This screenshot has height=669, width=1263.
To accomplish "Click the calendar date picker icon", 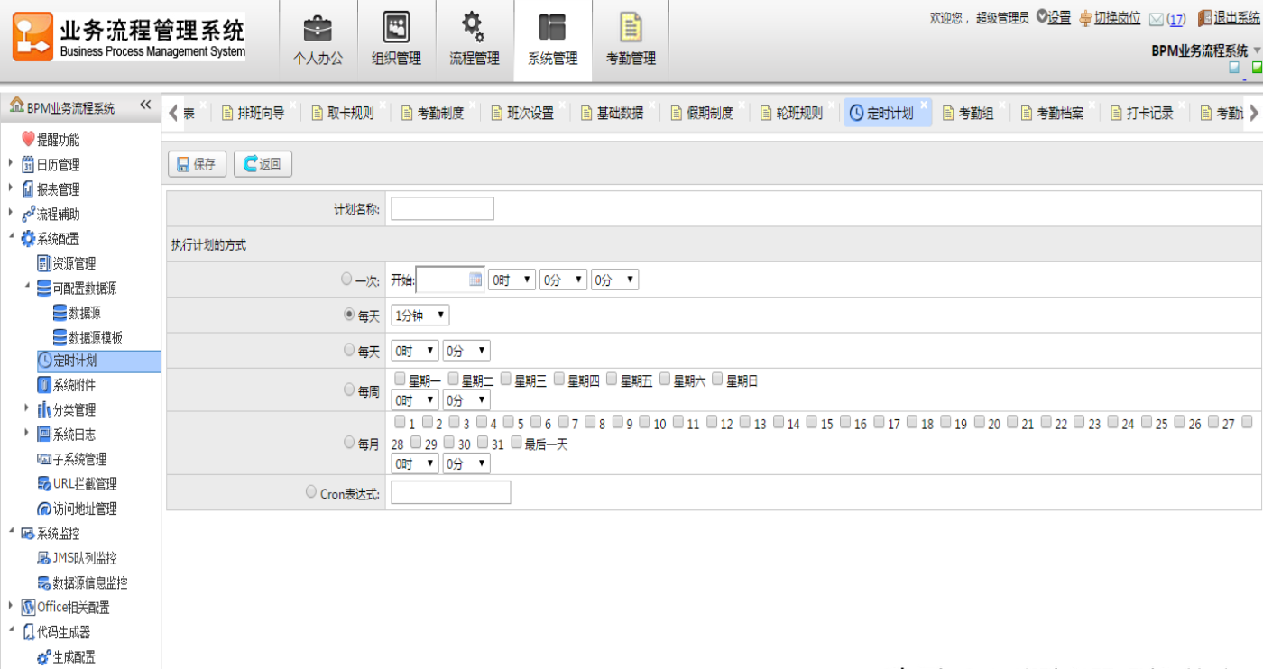I will click(475, 280).
